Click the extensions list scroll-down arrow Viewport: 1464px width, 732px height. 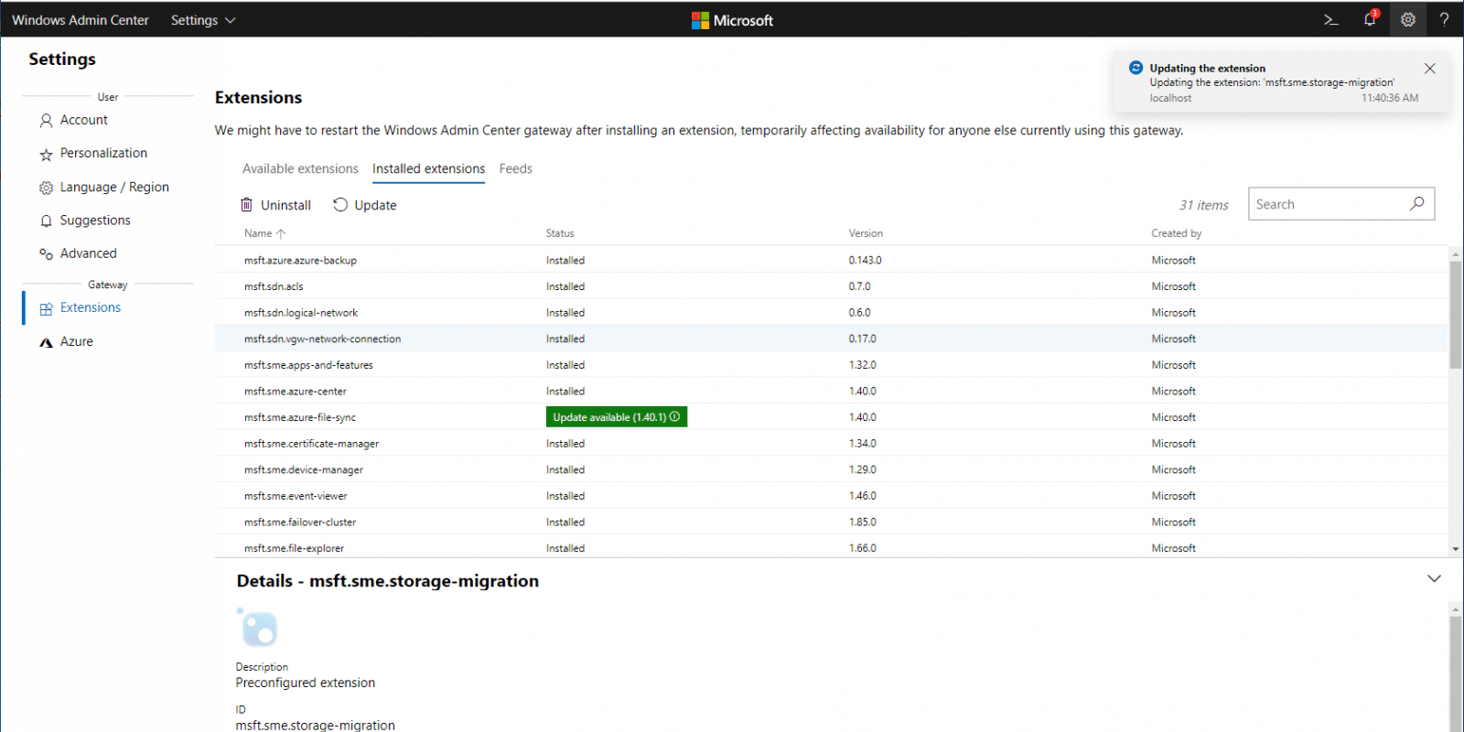pyautogui.click(x=1455, y=549)
